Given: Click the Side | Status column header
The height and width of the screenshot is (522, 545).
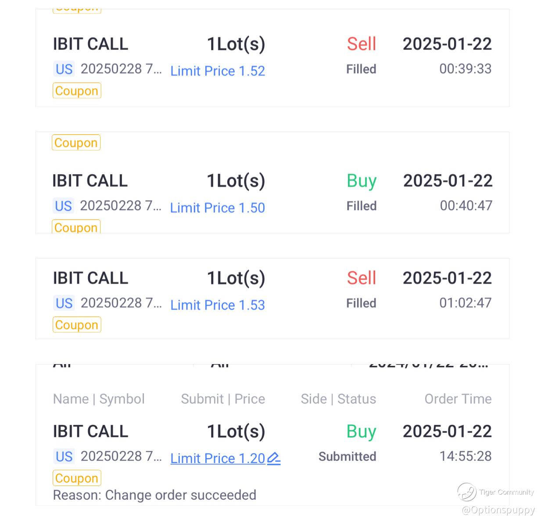Looking at the screenshot, I should (x=338, y=399).
